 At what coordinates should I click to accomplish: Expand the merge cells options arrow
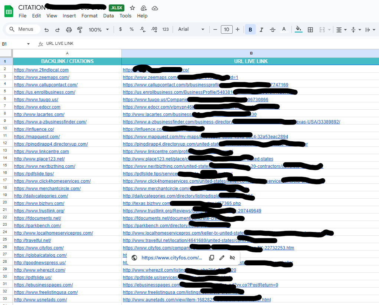[329, 30]
